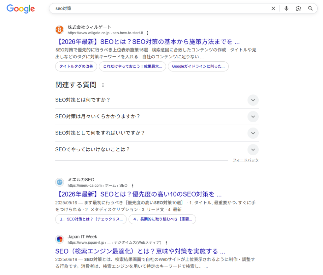The image size is (323, 275).
Task: Open three-dot menu for mieru-ca.com result
Action: pos(132,186)
